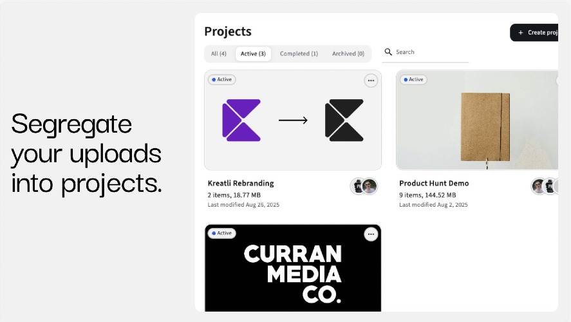Open the Kreatli Rebranding logo thumbnail
The width and height of the screenshot is (571, 322).
click(293, 120)
